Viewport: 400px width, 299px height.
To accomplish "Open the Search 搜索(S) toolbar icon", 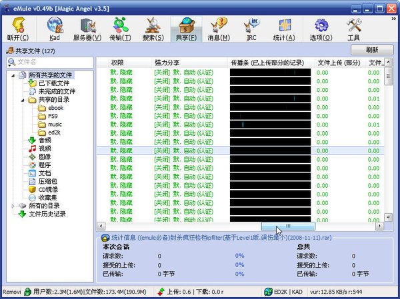I will click(153, 29).
